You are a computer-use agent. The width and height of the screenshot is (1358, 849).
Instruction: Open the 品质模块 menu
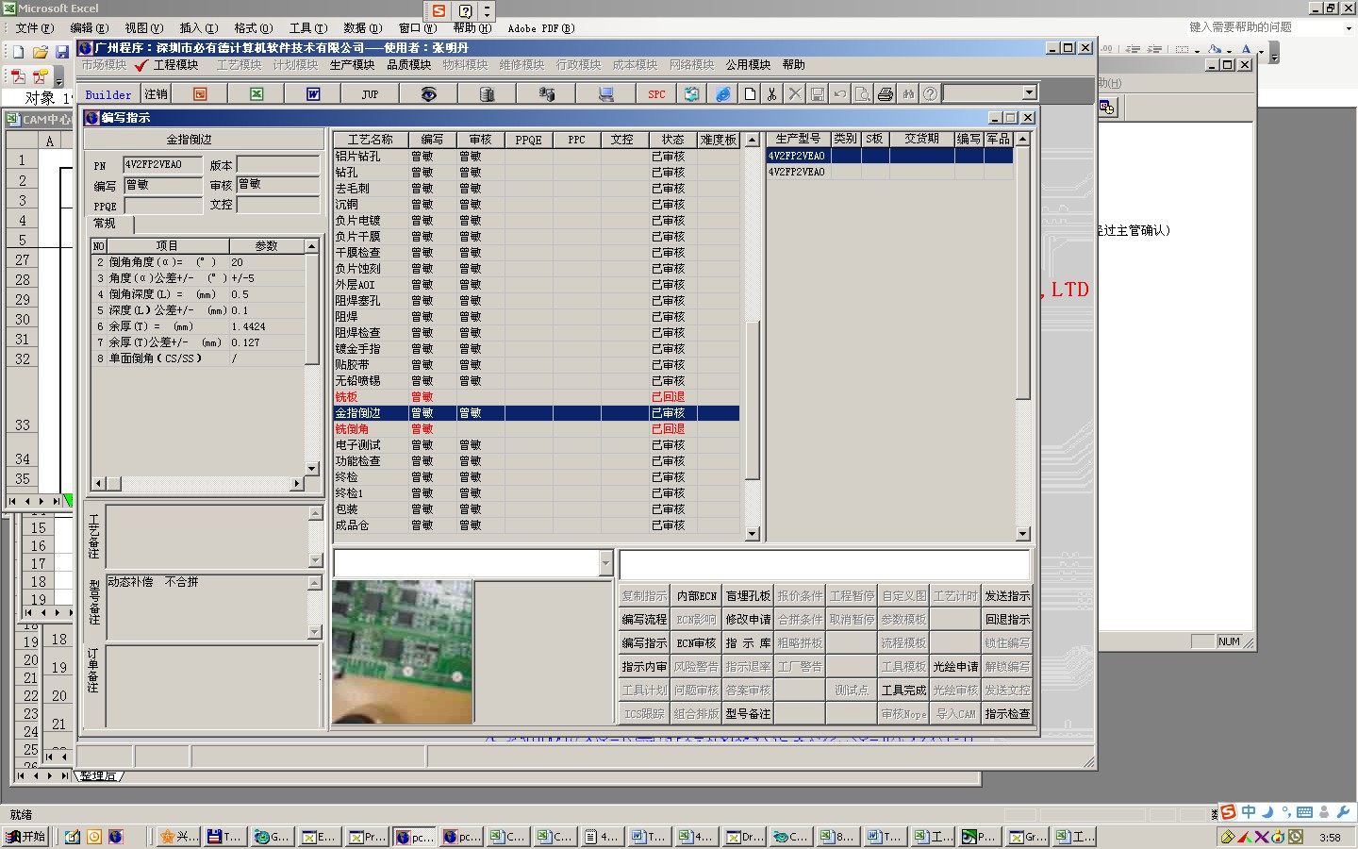pyautogui.click(x=408, y=65)
